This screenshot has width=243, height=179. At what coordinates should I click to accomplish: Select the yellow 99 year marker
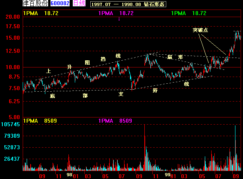pyautogui.click(x=168, y=175)
